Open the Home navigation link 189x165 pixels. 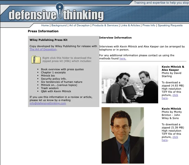tap(45, 25)
